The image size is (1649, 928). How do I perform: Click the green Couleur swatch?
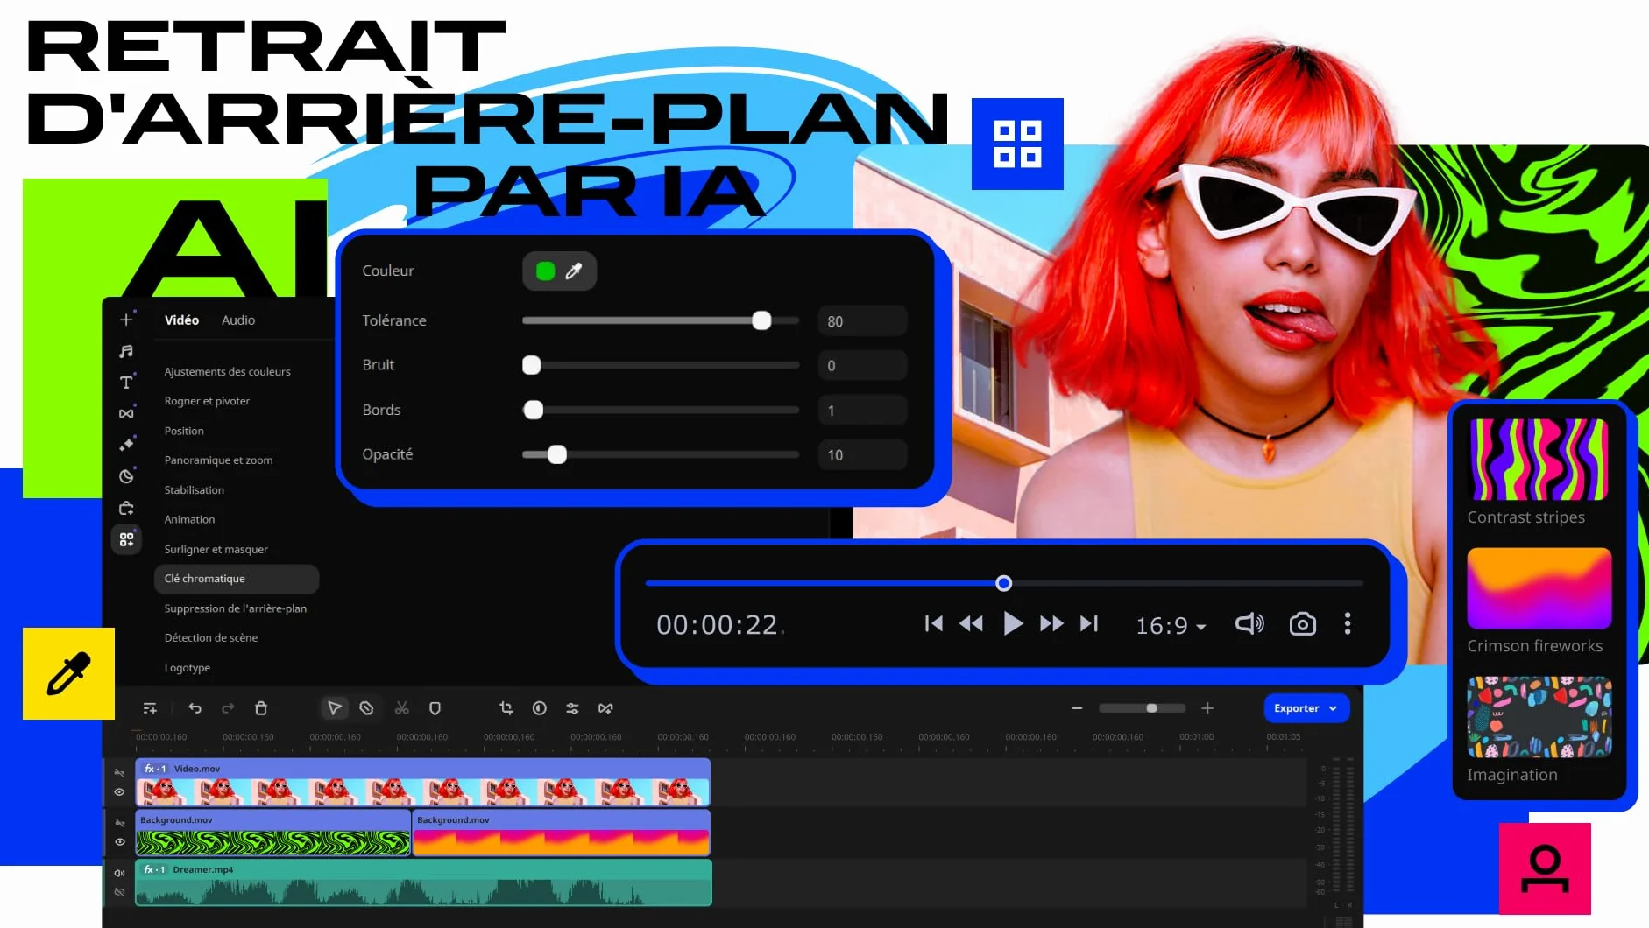click(x=545, y=271)
